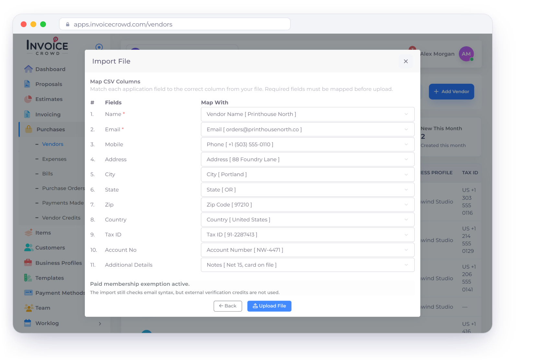
Task: Click the Worklog calendar icon
Action: click(28, 323)
